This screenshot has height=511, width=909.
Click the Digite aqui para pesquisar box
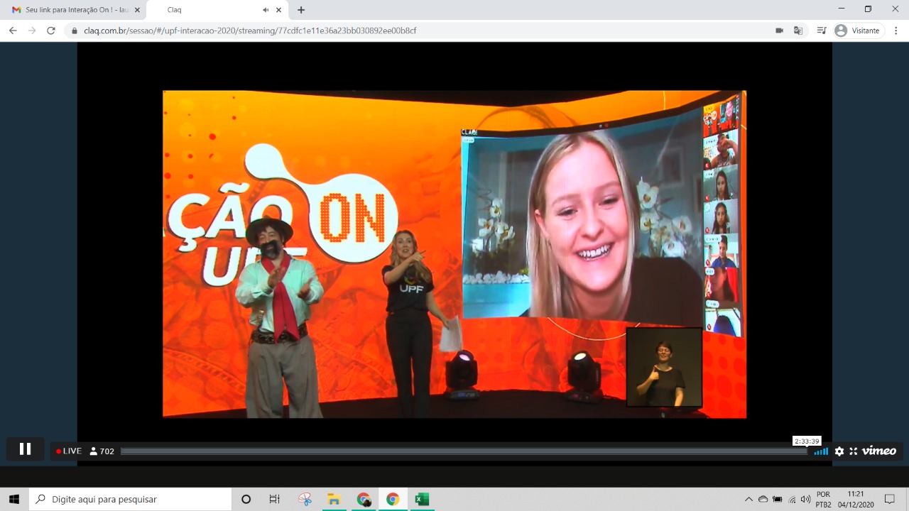coord(130,499)
